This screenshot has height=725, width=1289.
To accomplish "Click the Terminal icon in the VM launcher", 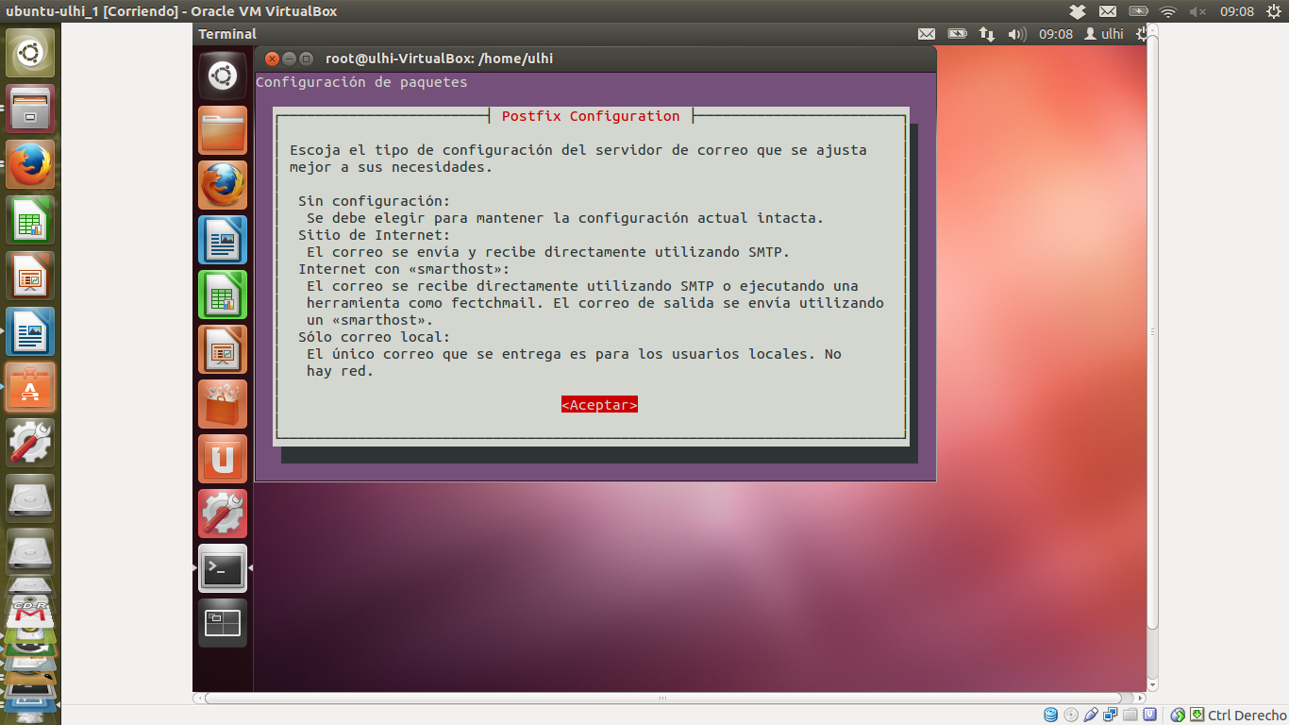I will point(223,568).
